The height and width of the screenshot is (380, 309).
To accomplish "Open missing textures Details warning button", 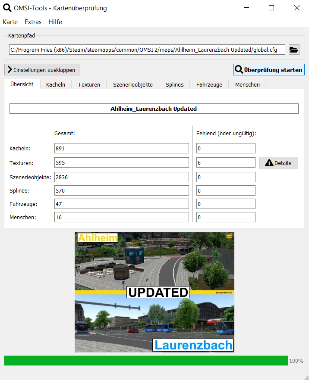I will point(278,163).
